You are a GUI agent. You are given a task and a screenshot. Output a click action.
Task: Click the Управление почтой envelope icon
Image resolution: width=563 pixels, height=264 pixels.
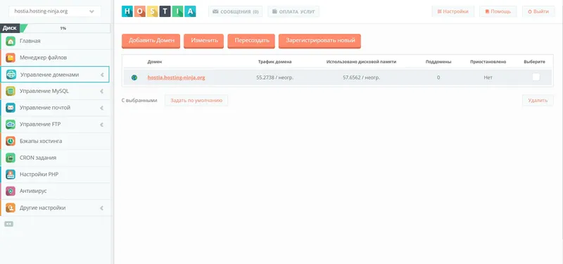[x=11, y=108]
